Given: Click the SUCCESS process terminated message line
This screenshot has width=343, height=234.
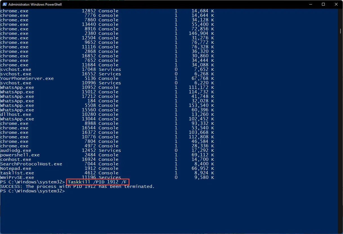Looking at the screenshot, I should (x=77, y=186).
